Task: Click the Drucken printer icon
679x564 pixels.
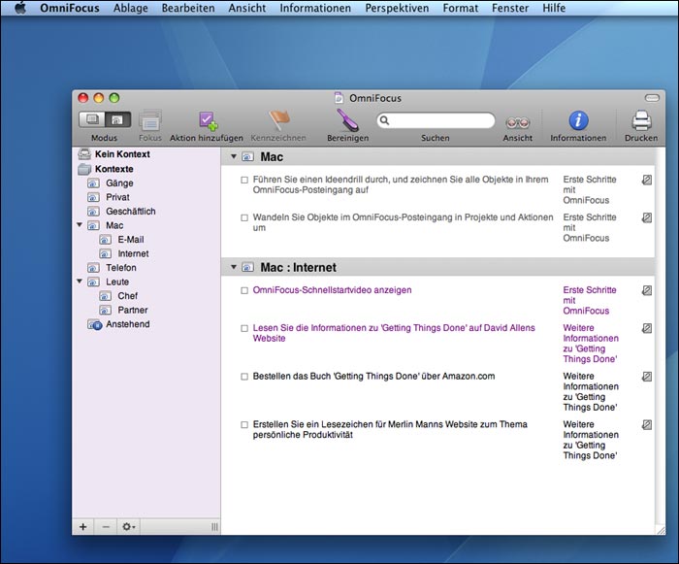Action: 641,120
